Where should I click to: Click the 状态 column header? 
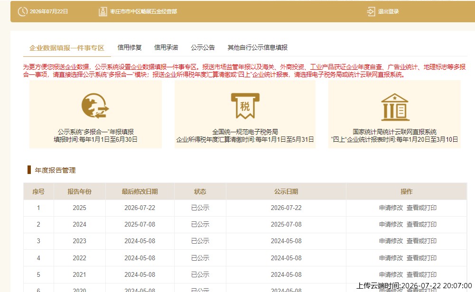(x=200, y=192)
